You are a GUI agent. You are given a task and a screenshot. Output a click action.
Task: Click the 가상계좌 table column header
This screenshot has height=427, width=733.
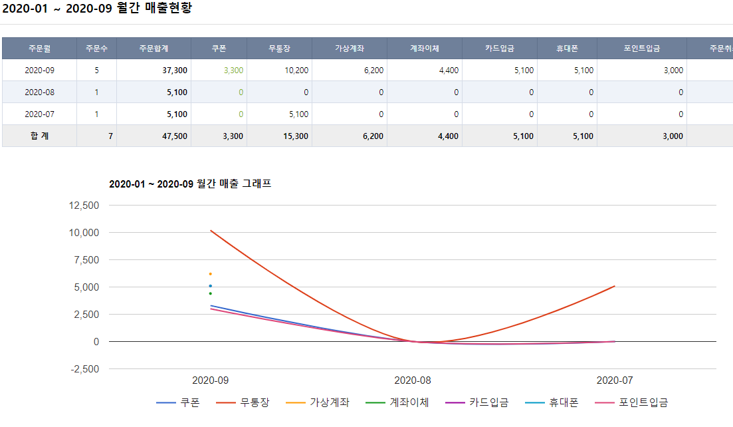tap(350, 49)
